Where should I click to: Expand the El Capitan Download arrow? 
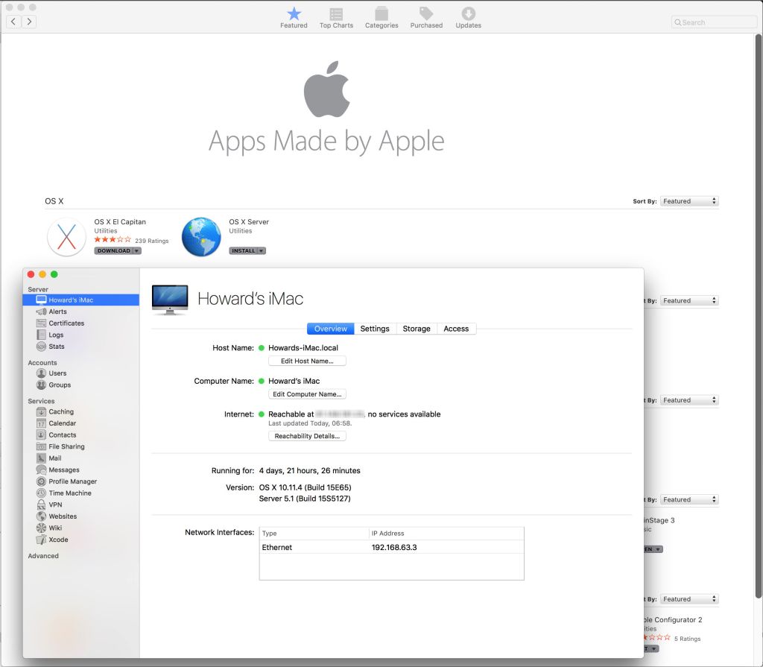pos(136,251)
